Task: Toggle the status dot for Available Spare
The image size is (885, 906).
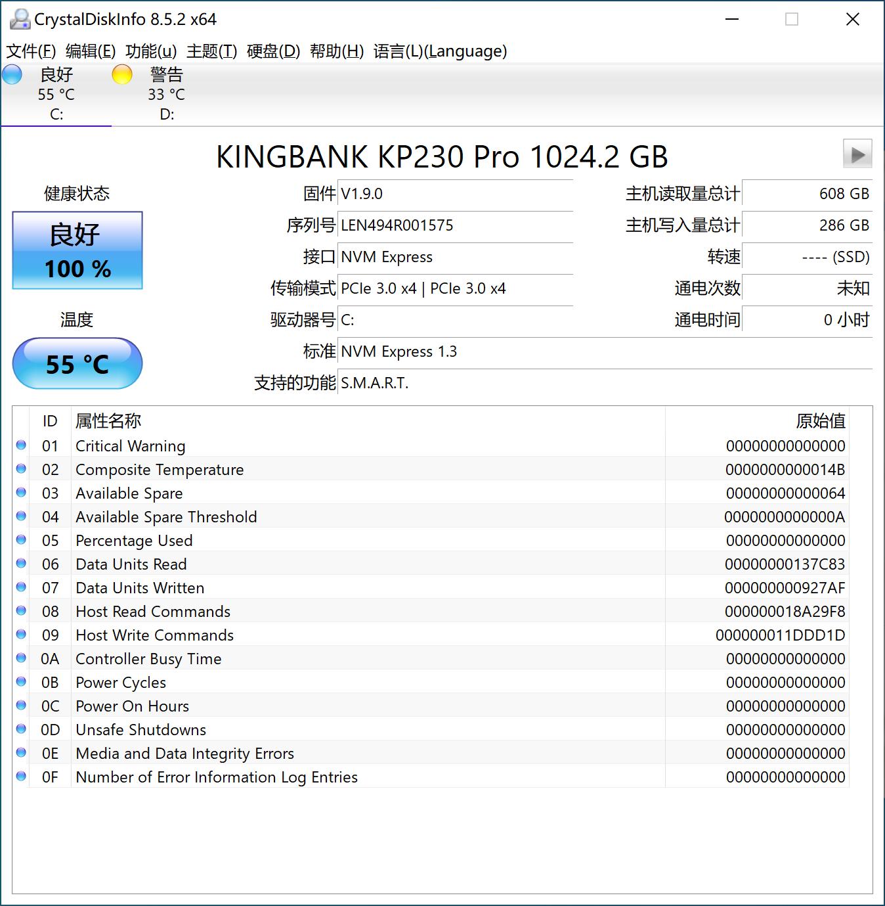Action: [21, 491]
